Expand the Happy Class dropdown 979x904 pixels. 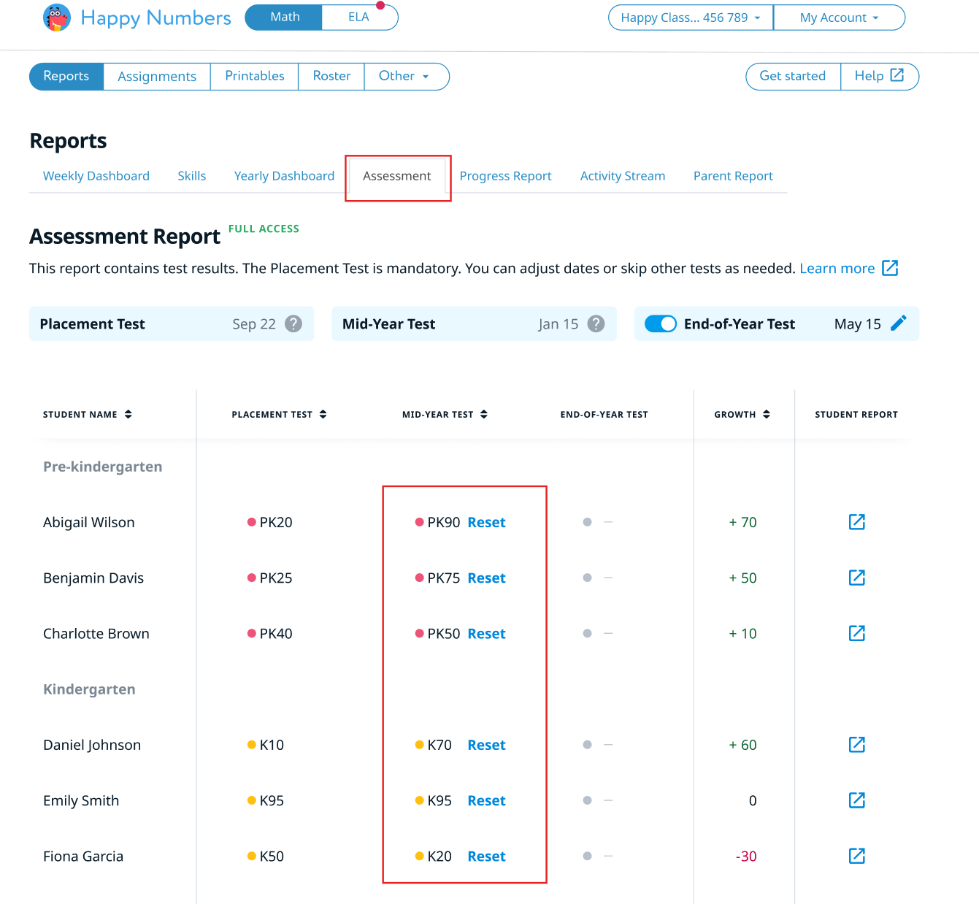click(x=690, y=18)
